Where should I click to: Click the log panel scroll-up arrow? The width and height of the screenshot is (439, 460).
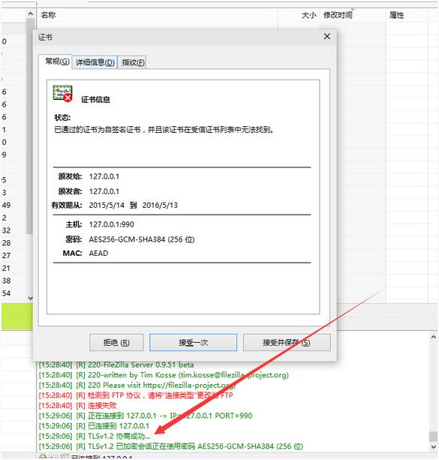pyautogui.click(x=434, y=338)
